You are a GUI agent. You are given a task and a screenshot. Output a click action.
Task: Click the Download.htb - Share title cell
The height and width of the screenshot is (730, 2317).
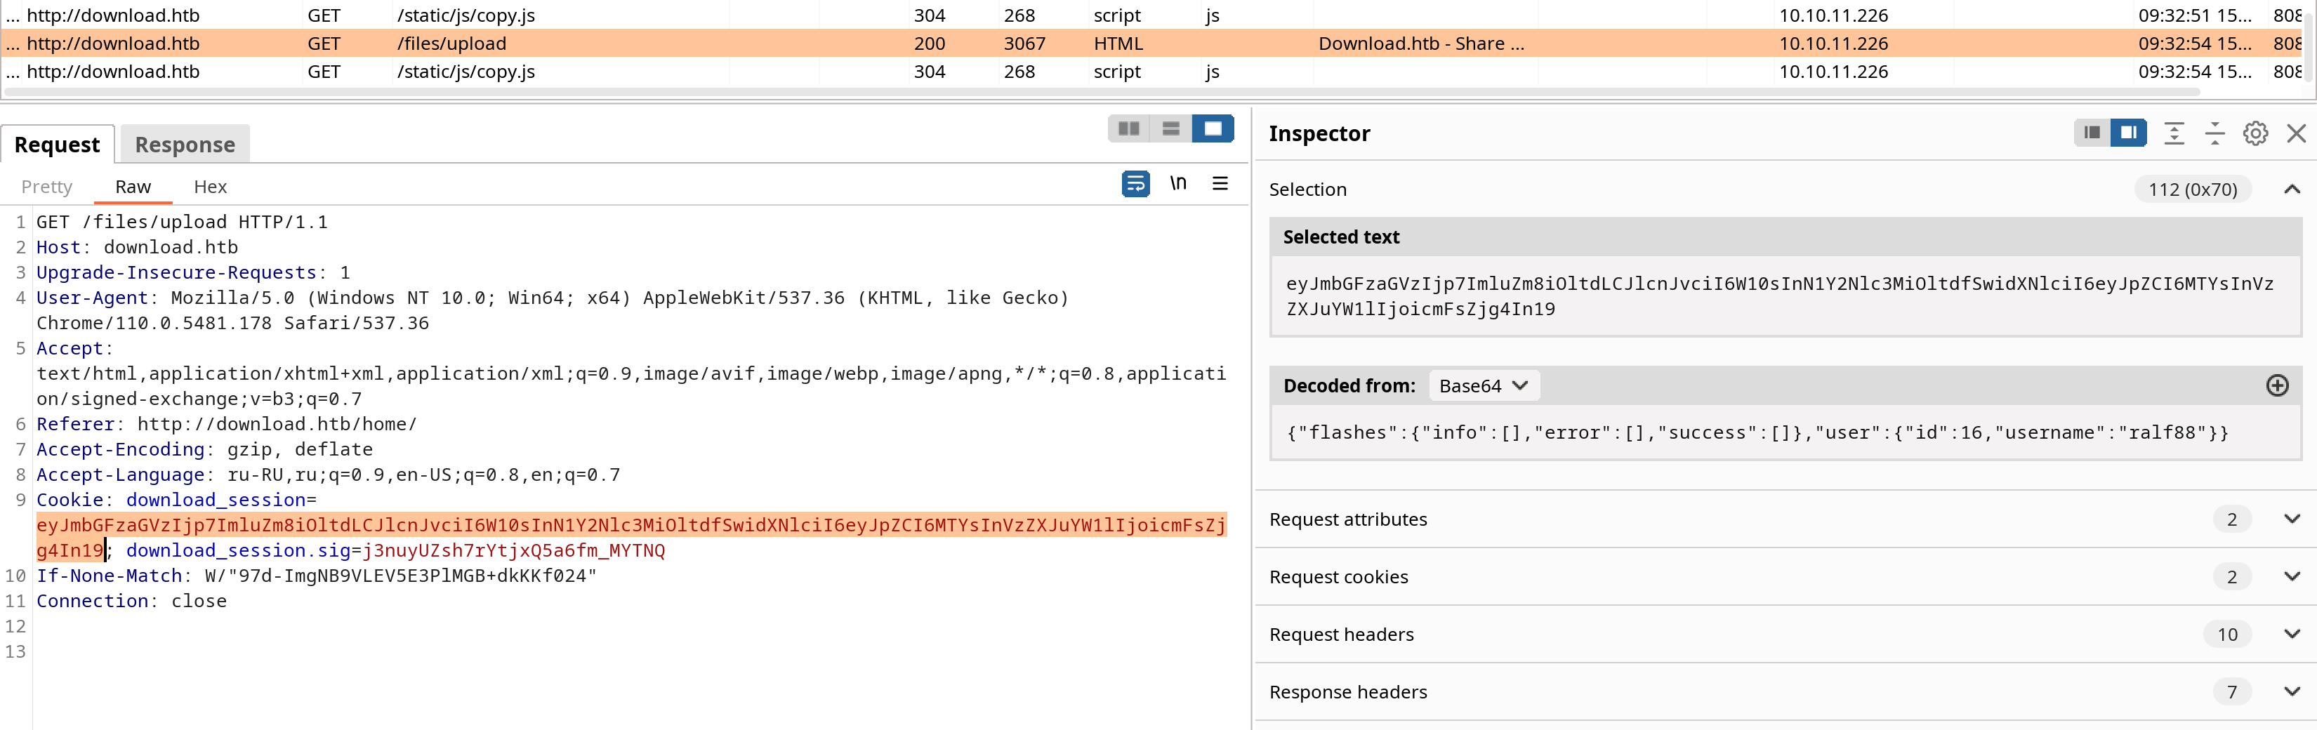click(x=1421, y=43)
